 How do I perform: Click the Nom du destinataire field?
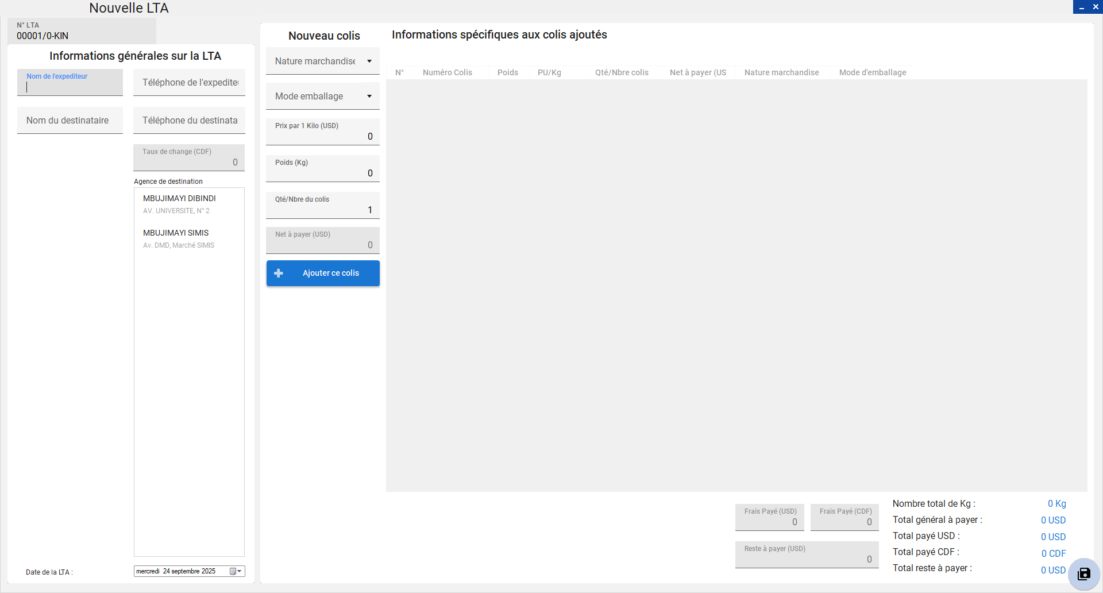pyautogui.click(x=70, y=121)
